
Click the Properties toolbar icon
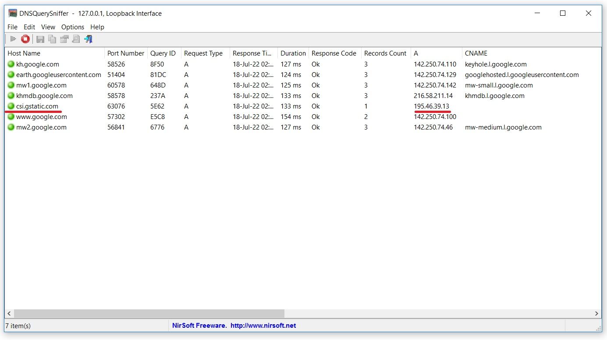[x=64, y=39]
